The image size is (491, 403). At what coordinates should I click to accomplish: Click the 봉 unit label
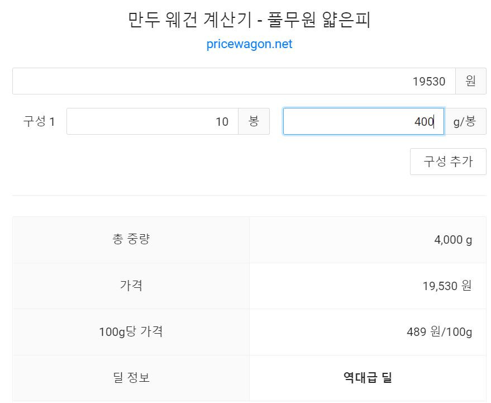(254, 121)
